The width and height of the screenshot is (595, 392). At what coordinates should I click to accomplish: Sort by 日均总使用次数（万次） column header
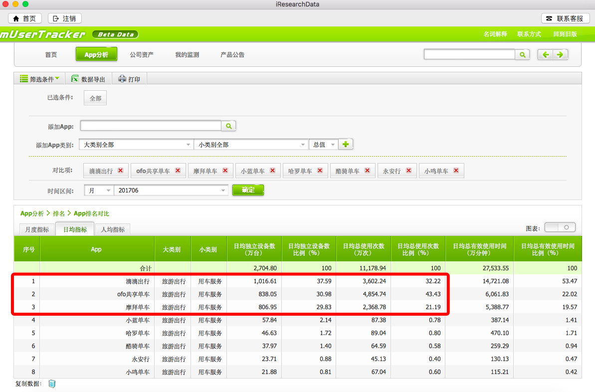pyautogui.click(x=364, y=249)
